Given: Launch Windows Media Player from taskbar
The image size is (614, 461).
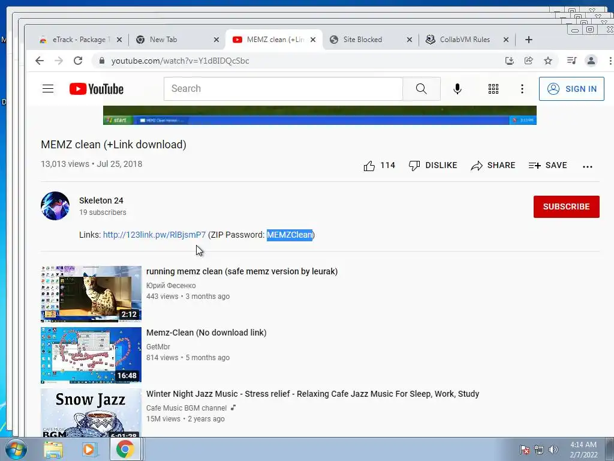Looking at the screenshot, I should pyautogui.click(x=89, y=449).
